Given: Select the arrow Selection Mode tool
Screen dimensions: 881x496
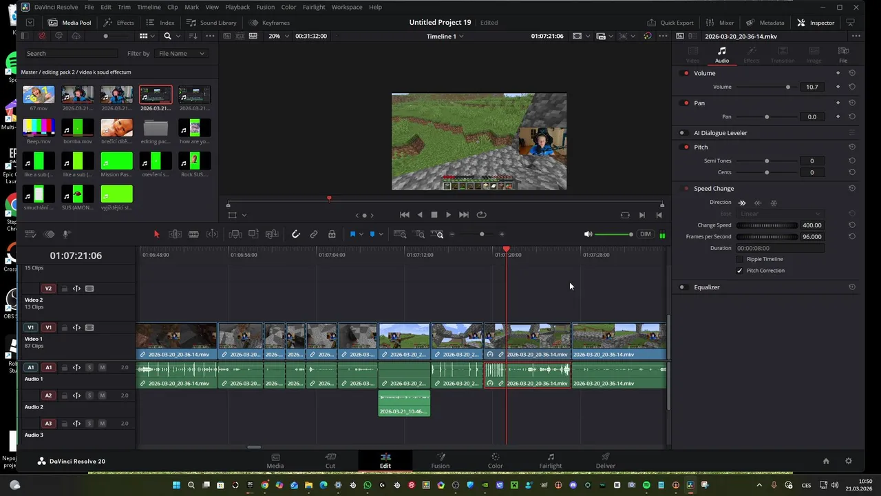Looking at the screenshot, I should (x=156, y=234).
